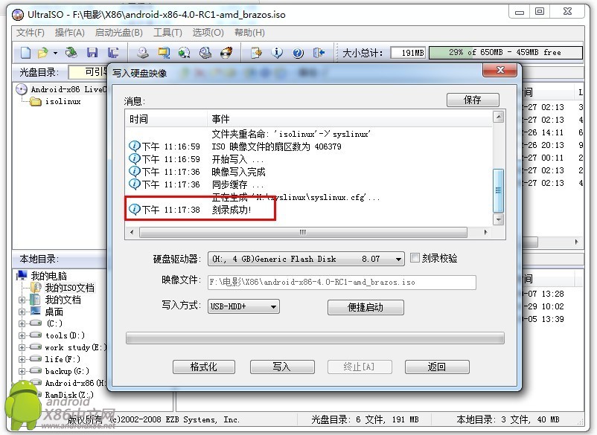Select the work study(E:) drive
Viewport: 597px width, 435px height.
point(75,347)
